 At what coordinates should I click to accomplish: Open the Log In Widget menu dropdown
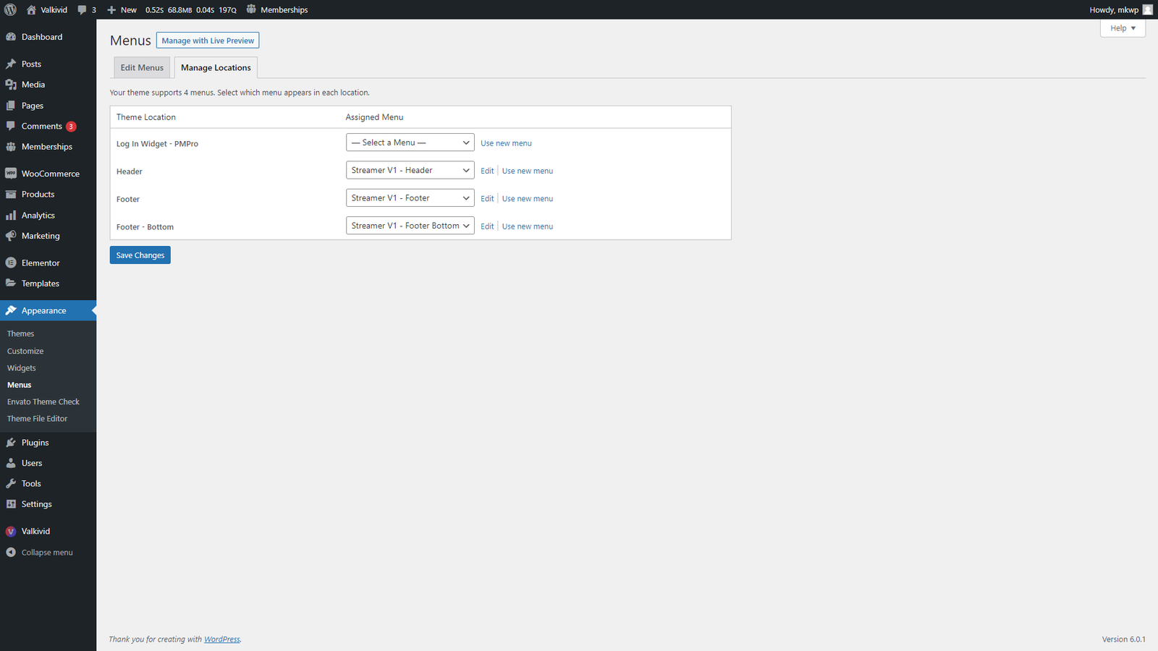[410, 142]
